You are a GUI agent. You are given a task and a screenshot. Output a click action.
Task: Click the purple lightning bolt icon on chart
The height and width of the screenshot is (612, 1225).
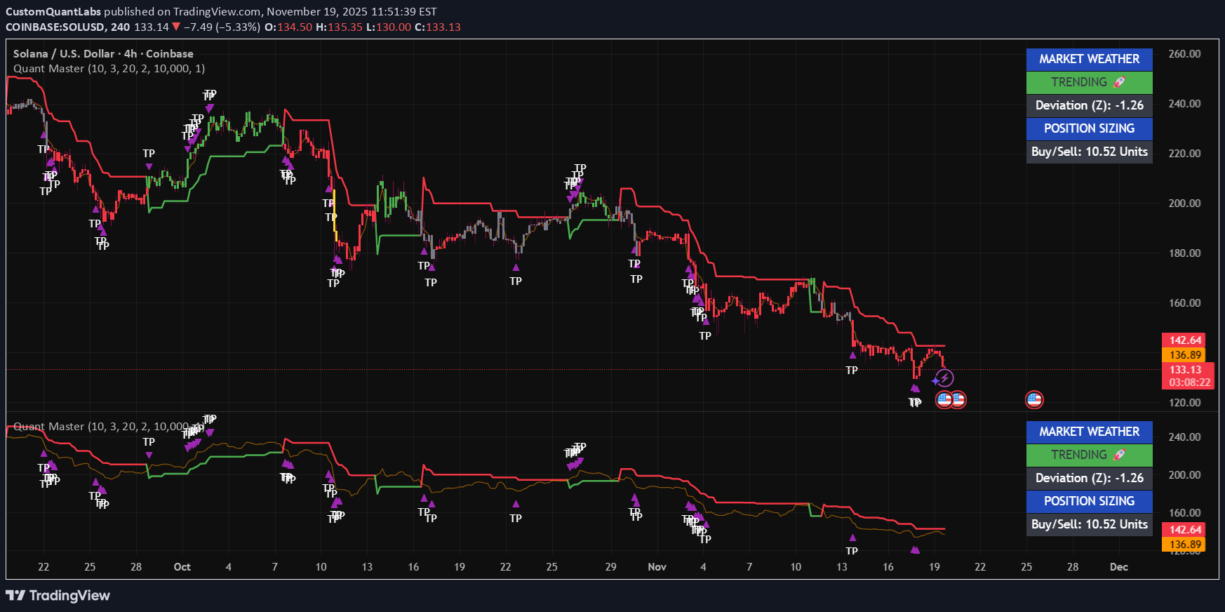[x=945, y=378]
